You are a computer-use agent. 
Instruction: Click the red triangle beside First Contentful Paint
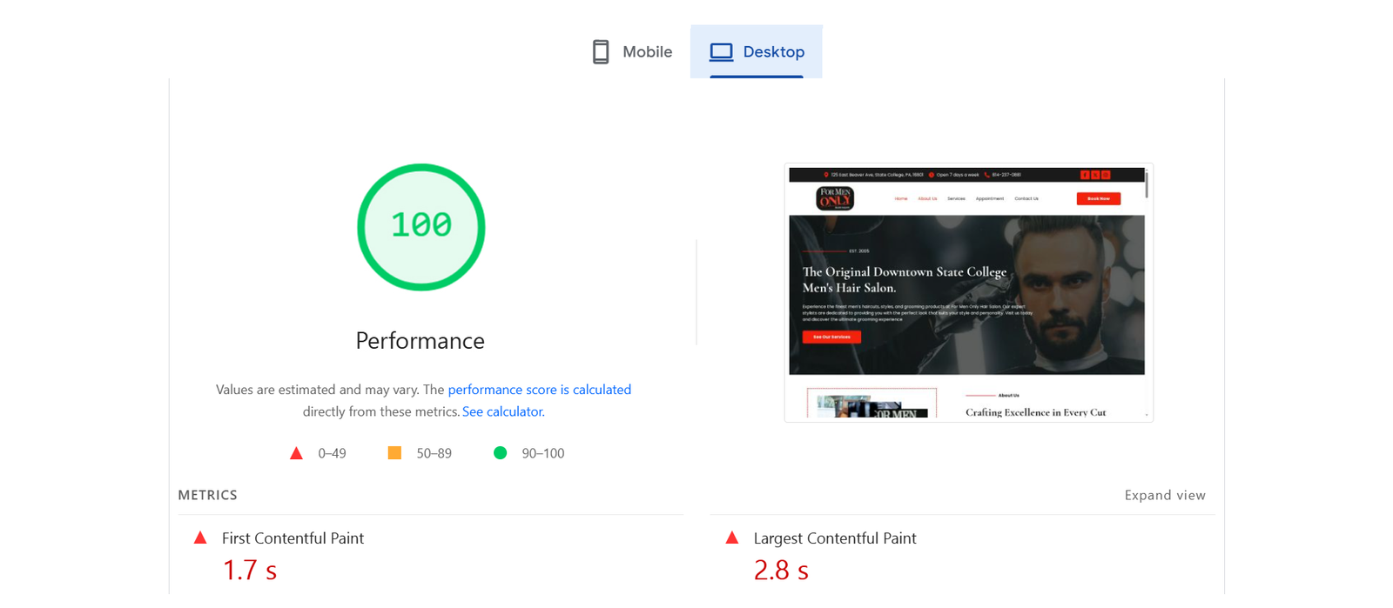200,538
